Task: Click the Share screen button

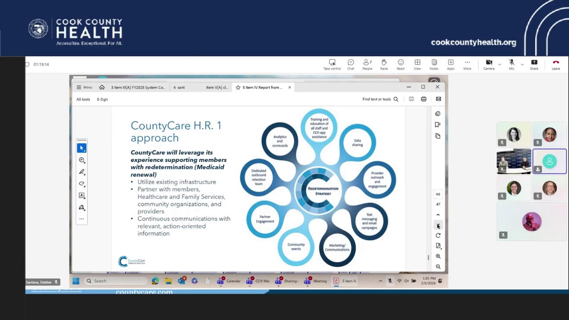Action: pos(534,64)
